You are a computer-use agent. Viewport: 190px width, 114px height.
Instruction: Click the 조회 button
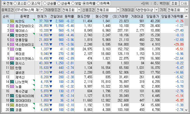click(x=174, y=3)
